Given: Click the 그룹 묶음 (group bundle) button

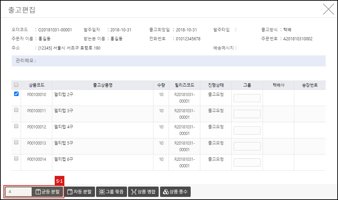Looking at the screenshot, I should [111, 192].
